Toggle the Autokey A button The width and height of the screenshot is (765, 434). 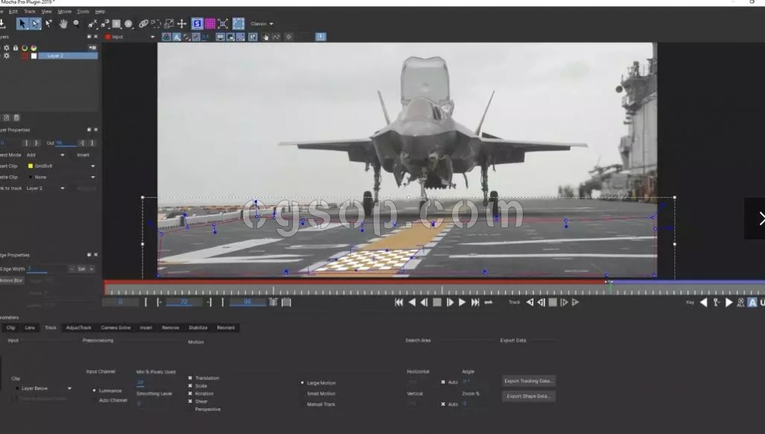pos(752,303)
